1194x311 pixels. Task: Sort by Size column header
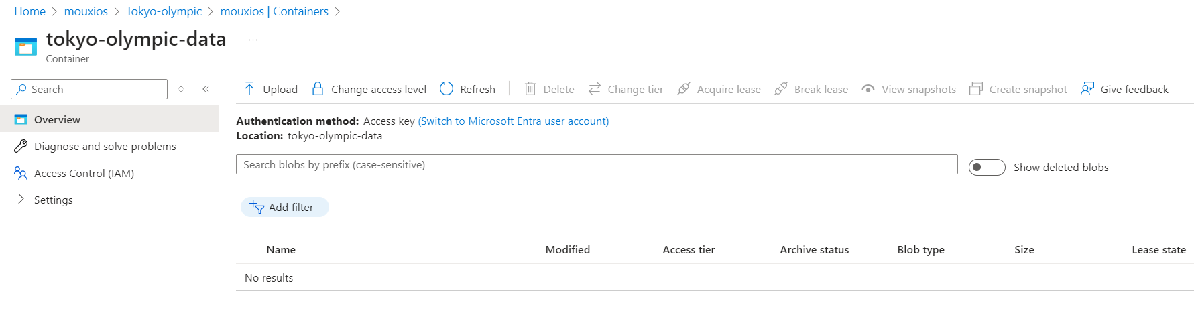click(x=1024, y=249)
